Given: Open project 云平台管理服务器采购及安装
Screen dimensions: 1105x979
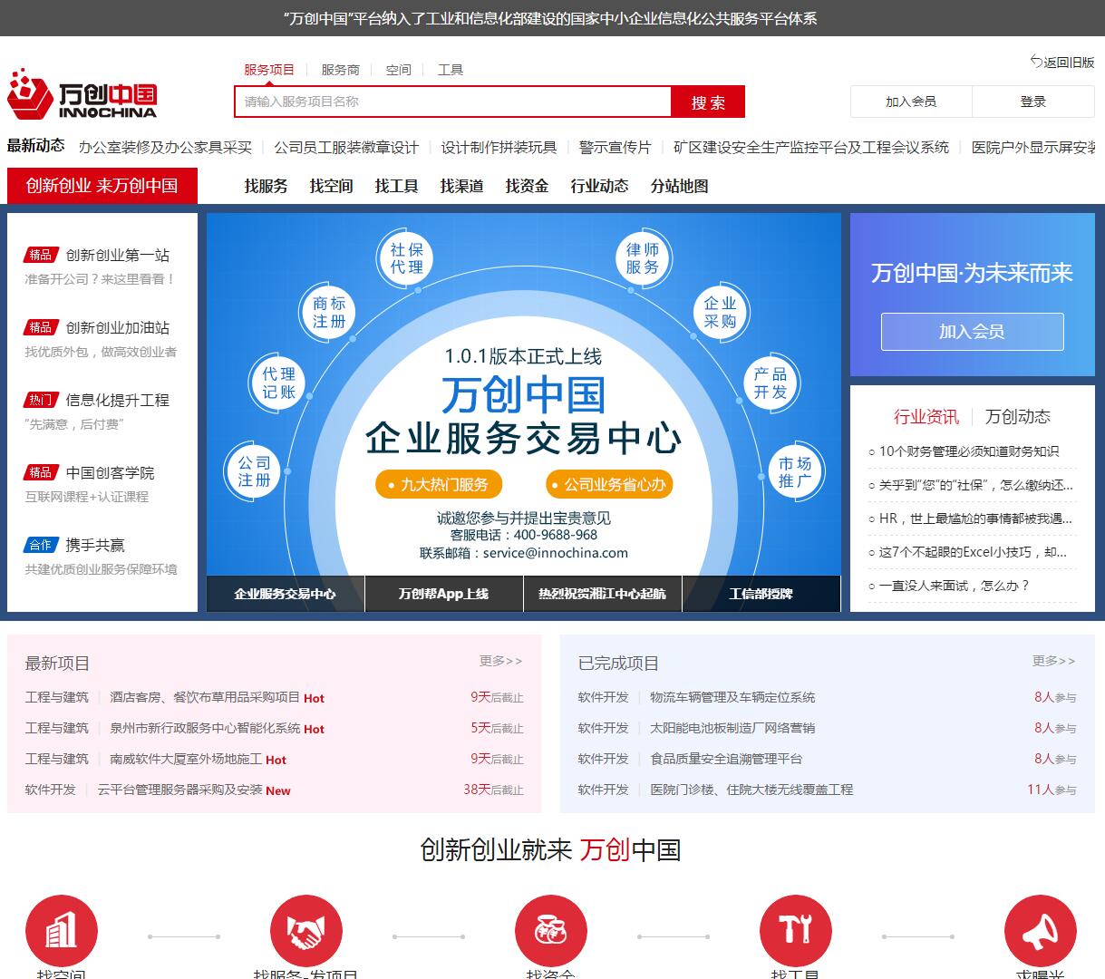Looking at the screenshot, I should coord(180,790).
